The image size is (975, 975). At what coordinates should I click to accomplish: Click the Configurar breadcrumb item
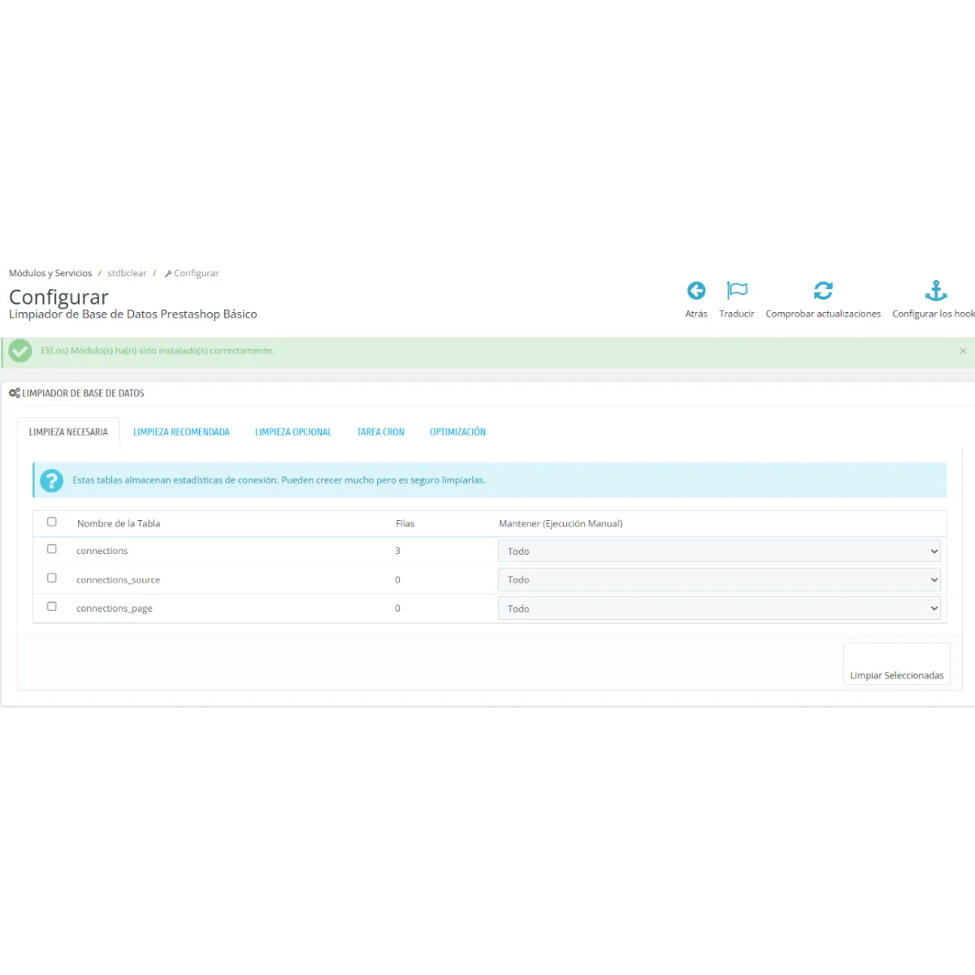point(192,273)
